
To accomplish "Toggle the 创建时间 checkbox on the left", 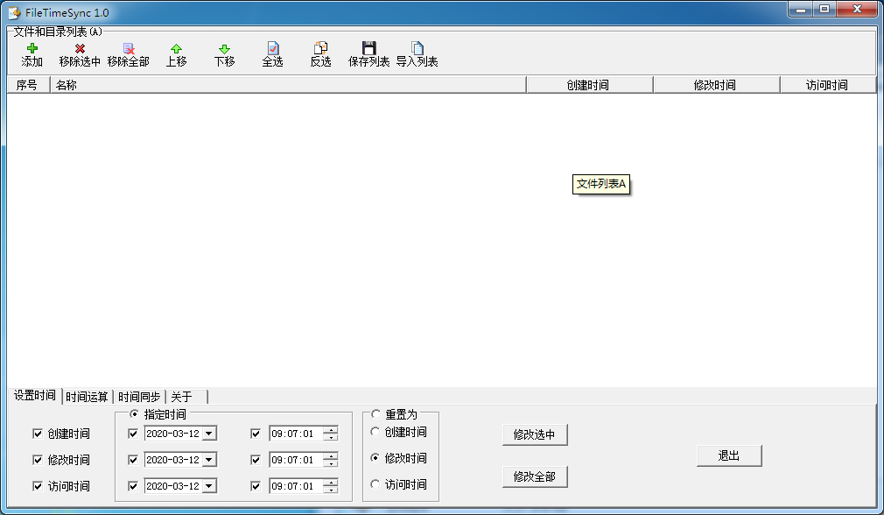I will coord(38,434).
